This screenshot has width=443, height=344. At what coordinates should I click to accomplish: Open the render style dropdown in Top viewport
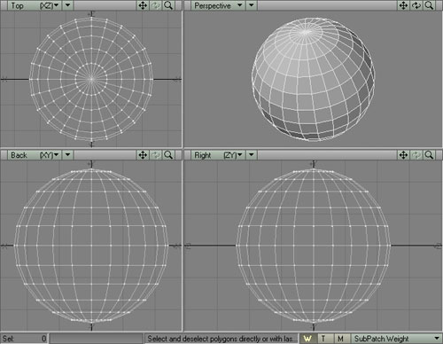(x=68, y=5)
